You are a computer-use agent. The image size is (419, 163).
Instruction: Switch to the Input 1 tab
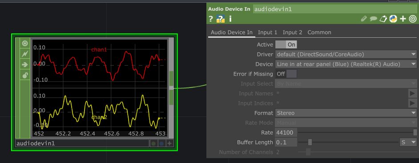point(267,32)
